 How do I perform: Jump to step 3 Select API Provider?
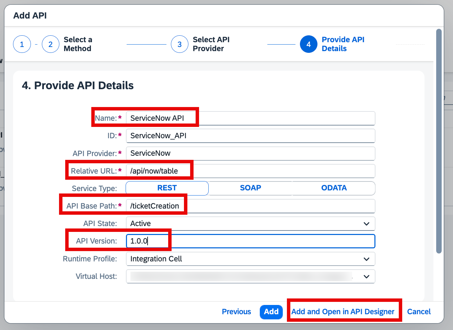click(179, 44)
